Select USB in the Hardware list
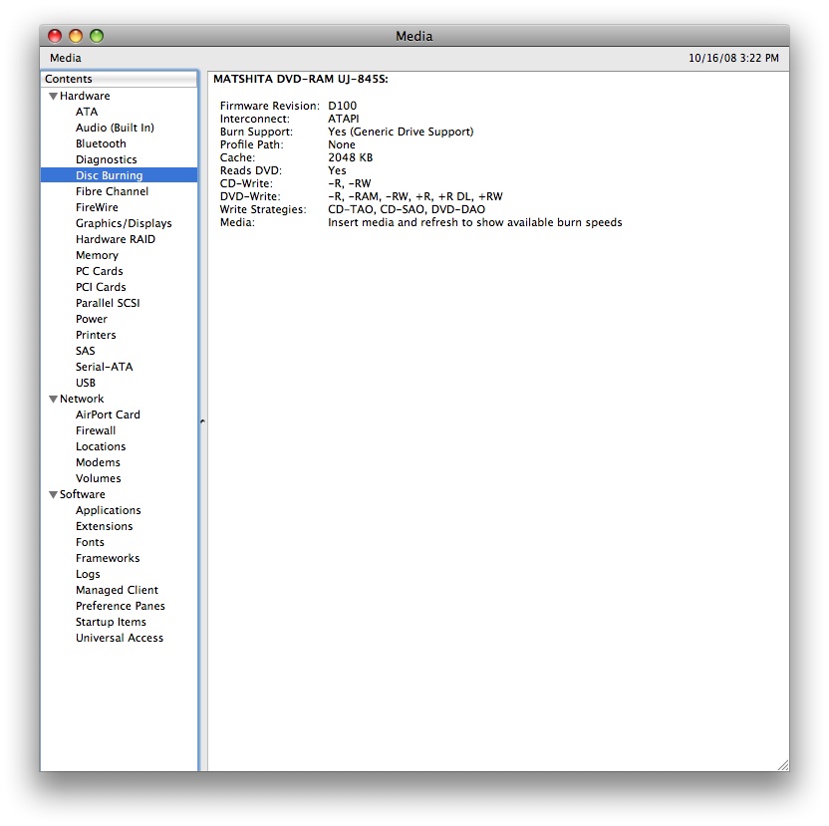This screenshot has width=829, height=826. click(x=86, y=383)
